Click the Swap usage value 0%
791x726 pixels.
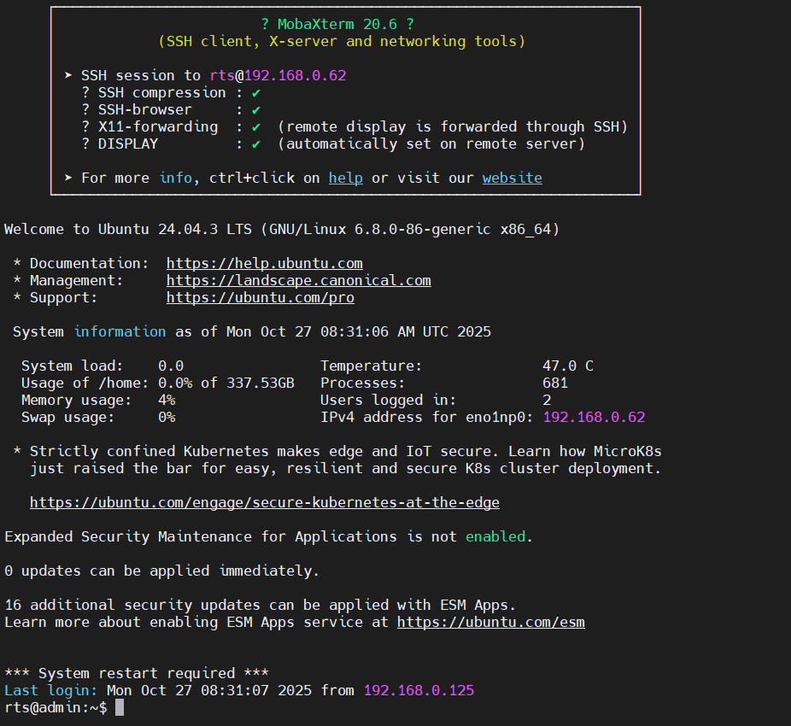pyautogui.click(x=167, y=417)
